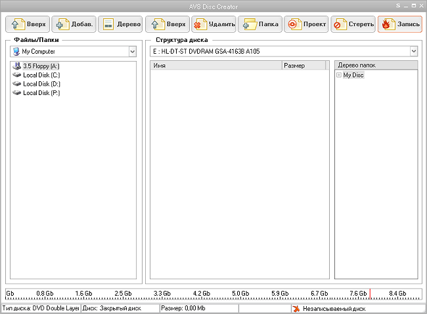The width and height of the screenshot is (427, 314).
Task: Close the AVS Disc Creator window
Action: pyautogui.click(x=421, y=5)
